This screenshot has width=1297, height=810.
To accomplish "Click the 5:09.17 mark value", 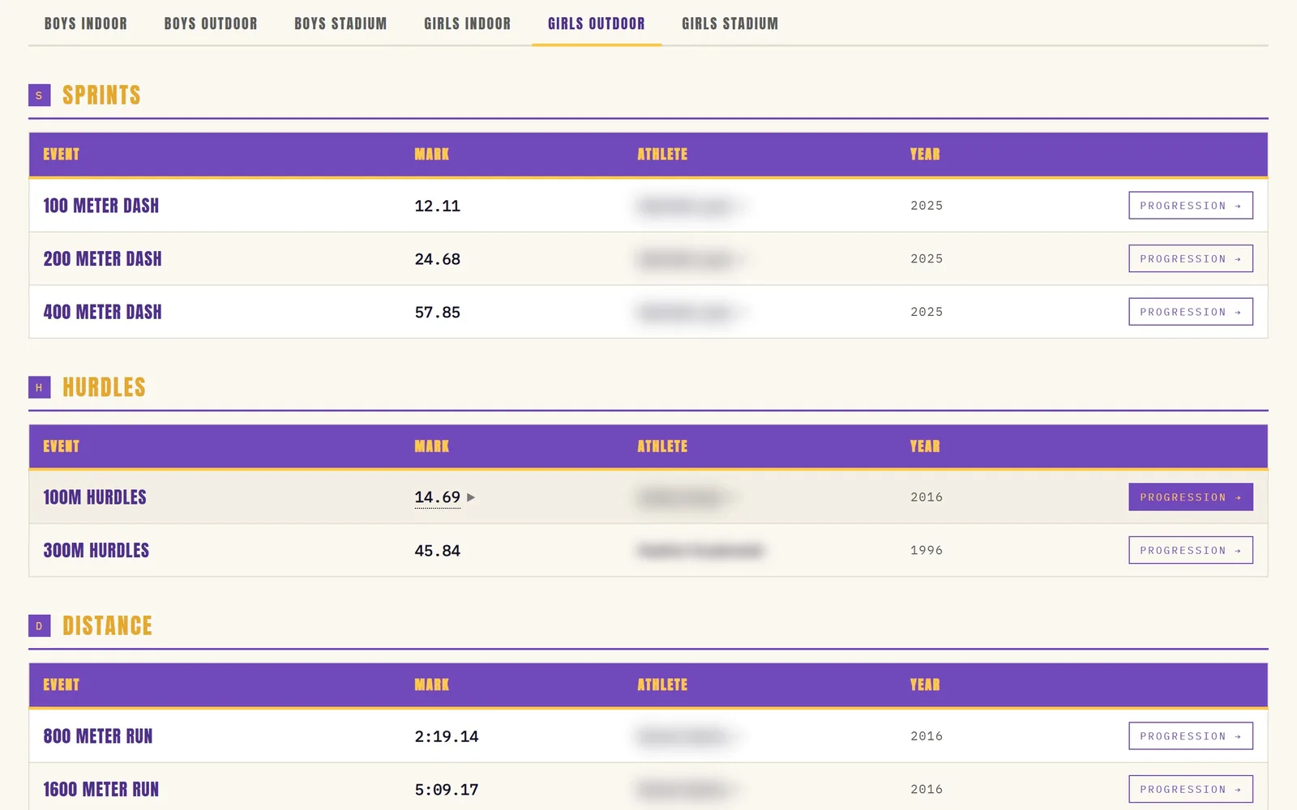I will coord(447,790).
